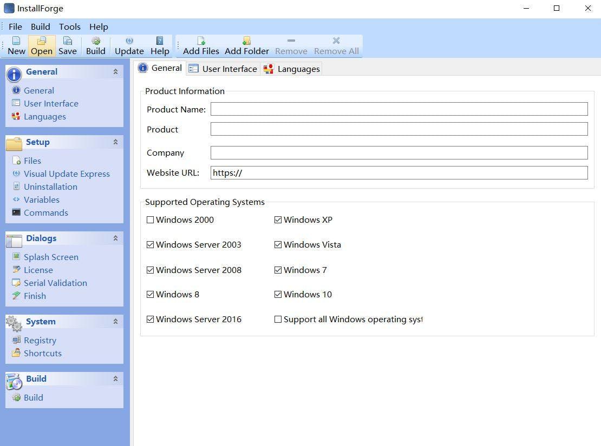Enable Support all Windows operating systems
Screen dimensions: 601x446
[278, 319]
